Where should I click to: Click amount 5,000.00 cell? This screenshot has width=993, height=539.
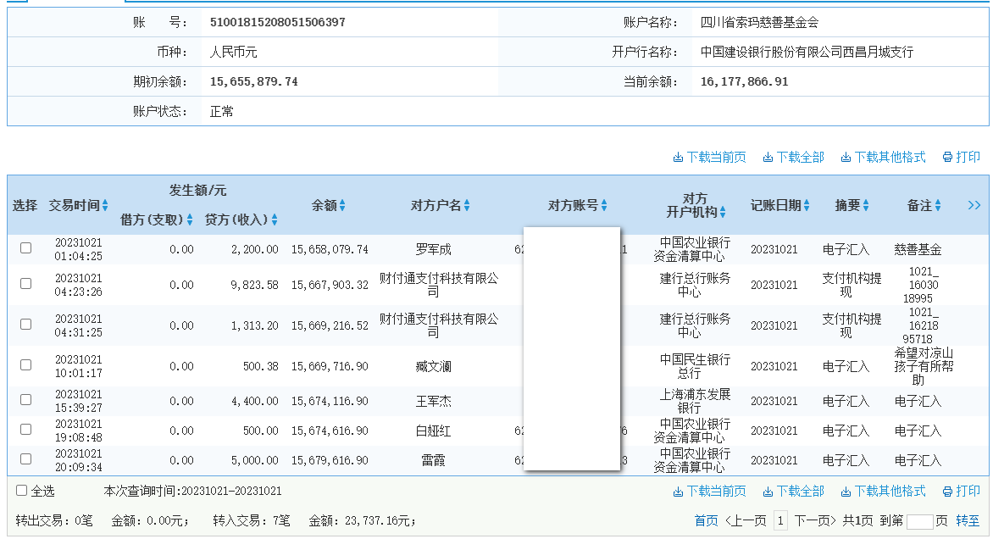pyautogui.click(x=254, y=460)
